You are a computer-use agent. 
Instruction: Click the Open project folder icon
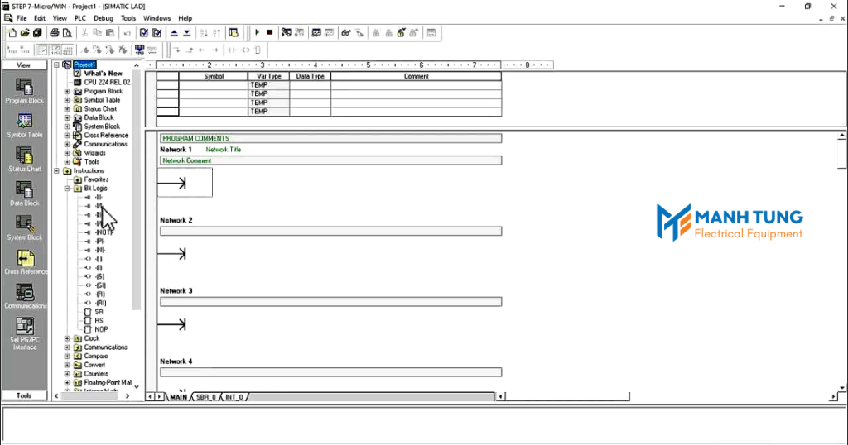click(25, 33)
